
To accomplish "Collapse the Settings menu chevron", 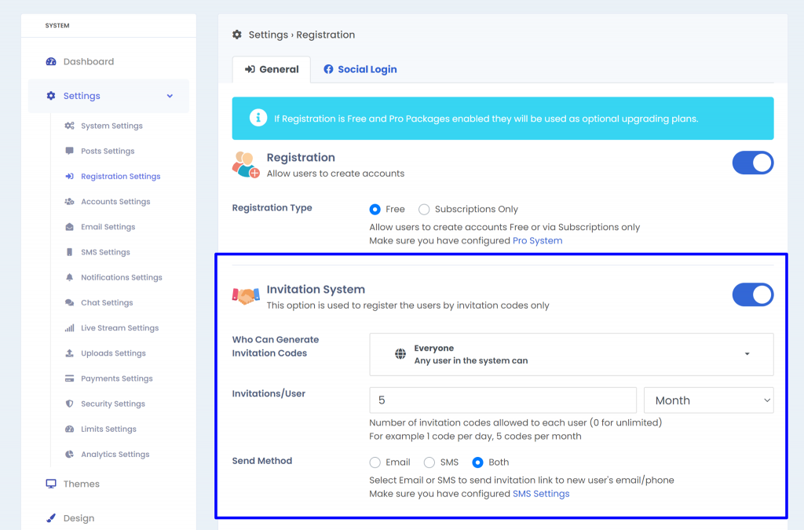I will [170, 96].
